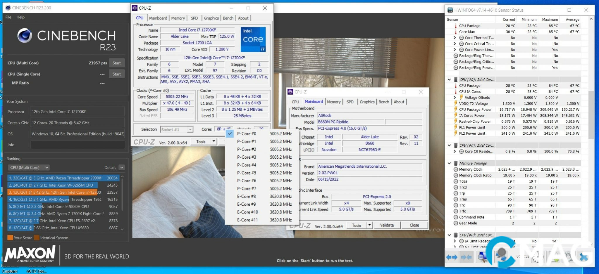Start the CPU Multi Core test
This screenshot has width=599, height=274.
tap(116, 63)
